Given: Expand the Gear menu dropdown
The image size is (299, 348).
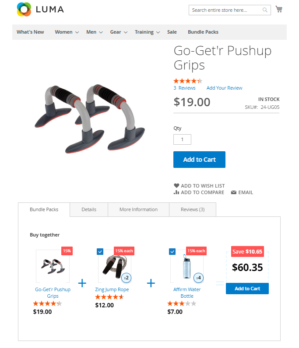Looking at the screenshot, I should click(125, 32).
